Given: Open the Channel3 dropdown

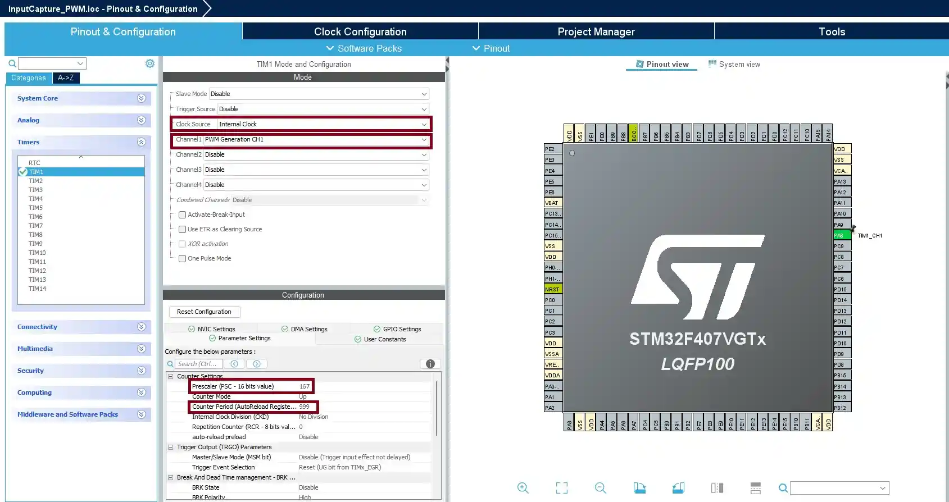Looking at the screenshot, I should tap(316, 170).
